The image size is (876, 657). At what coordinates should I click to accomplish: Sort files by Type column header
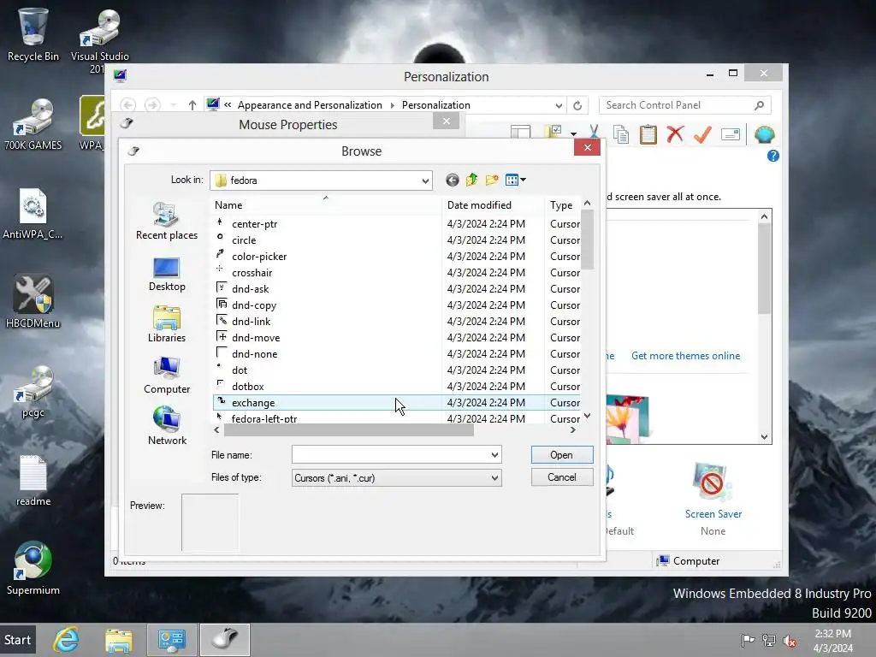(x=561, y=205)
